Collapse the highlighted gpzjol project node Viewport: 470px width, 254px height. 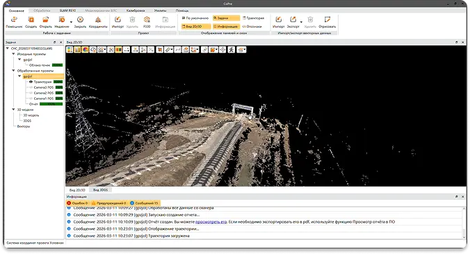point(19,76)
